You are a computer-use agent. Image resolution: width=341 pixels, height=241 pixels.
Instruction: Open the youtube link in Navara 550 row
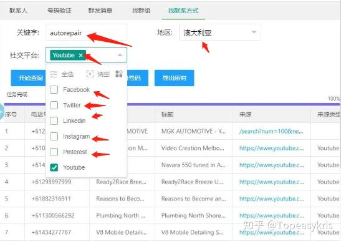point(272,165)
